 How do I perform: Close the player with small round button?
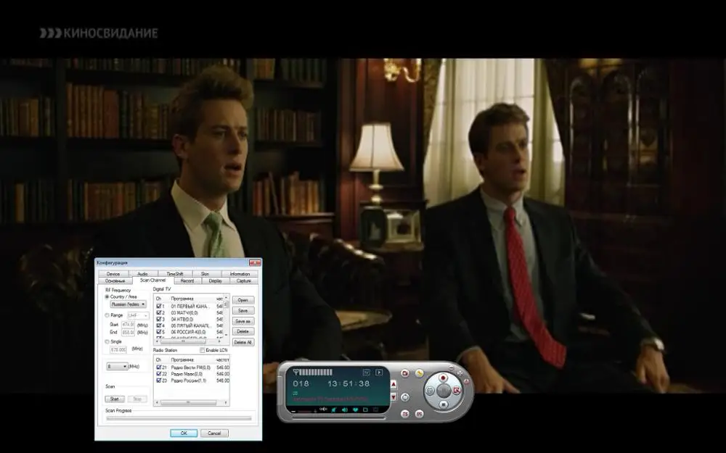point(466,381)
